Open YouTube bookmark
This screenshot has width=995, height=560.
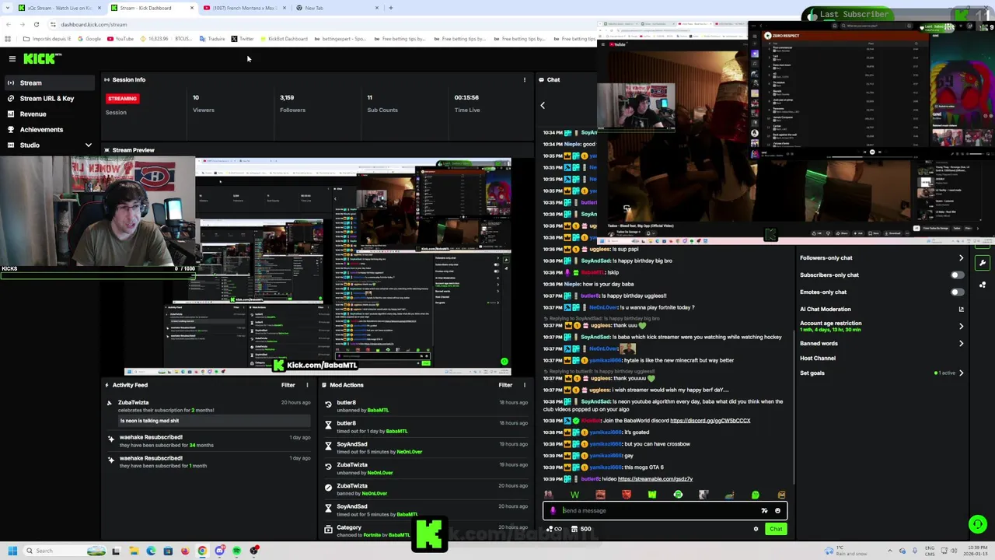[x=120, y=39]
